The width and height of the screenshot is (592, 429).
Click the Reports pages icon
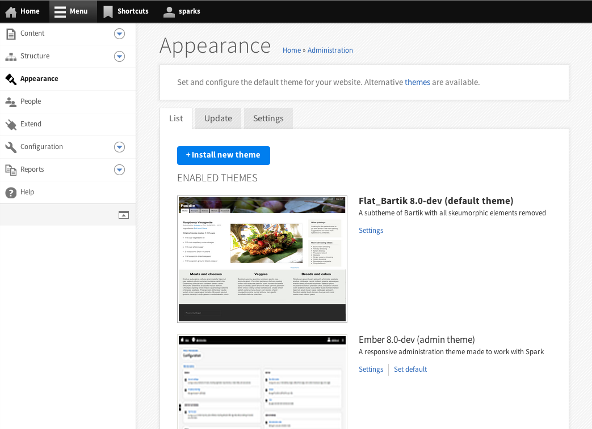coord(11,170)
